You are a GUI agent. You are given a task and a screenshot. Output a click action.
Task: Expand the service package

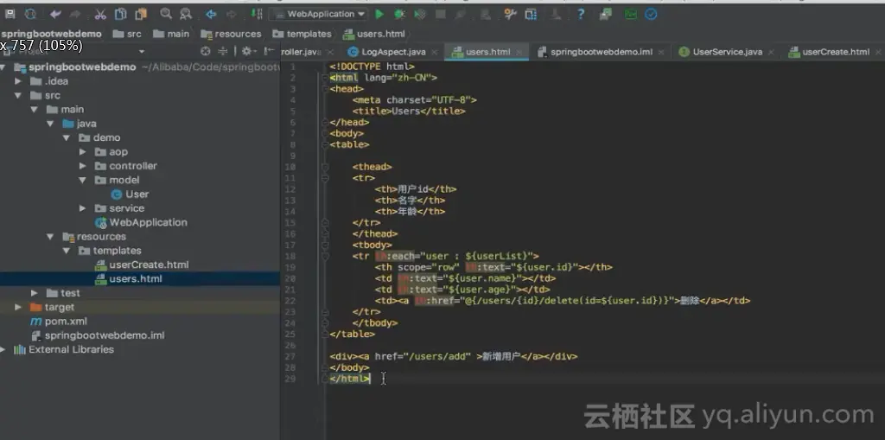(82, 208)
